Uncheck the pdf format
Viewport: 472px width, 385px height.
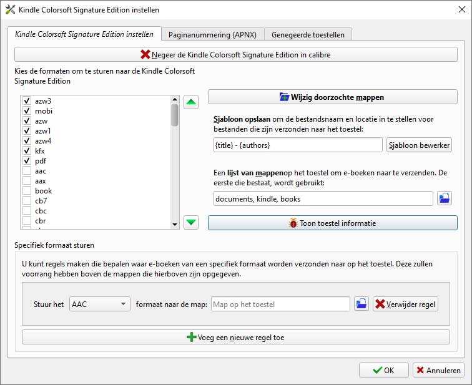27,160
